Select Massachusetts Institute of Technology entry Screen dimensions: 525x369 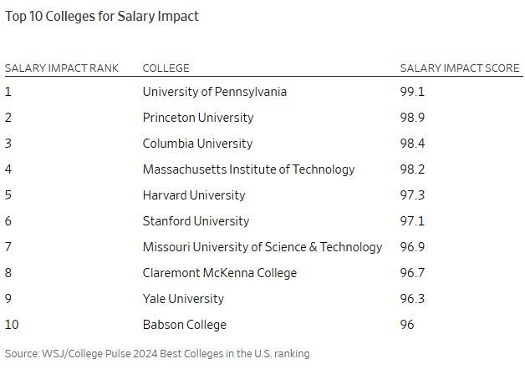[249, 169]
